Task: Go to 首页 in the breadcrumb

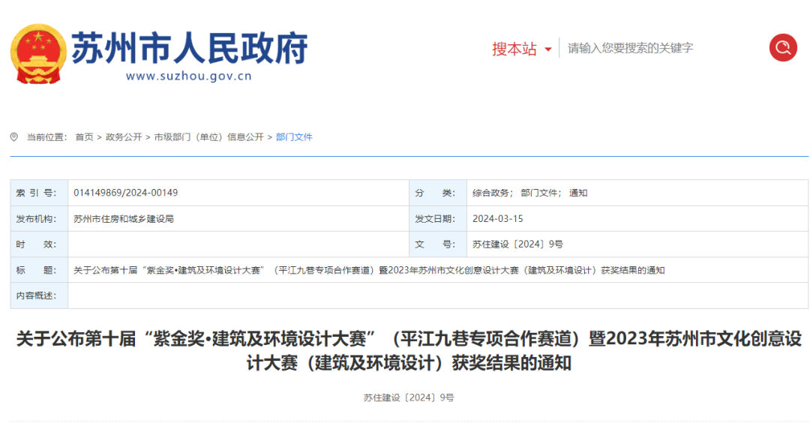Action: coord(84,137)
